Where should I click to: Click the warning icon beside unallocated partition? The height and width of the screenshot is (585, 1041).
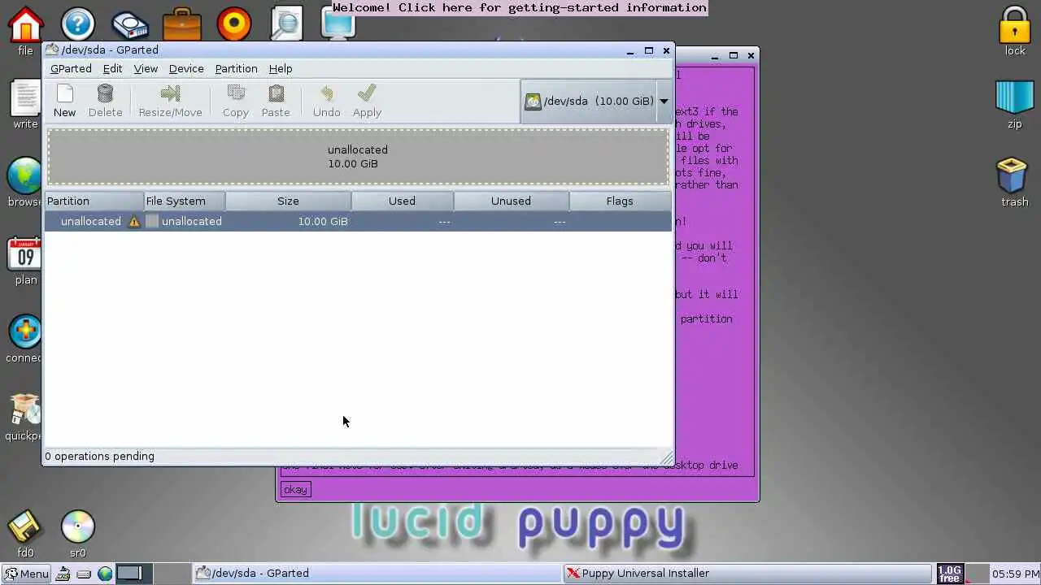tap(134, 221)
